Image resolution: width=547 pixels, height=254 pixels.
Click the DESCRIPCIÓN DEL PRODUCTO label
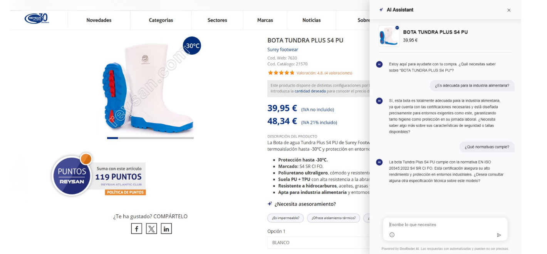click(292, 136)
